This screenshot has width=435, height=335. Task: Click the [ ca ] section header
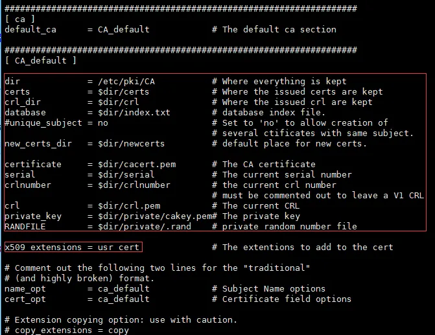tap(19, 19)
